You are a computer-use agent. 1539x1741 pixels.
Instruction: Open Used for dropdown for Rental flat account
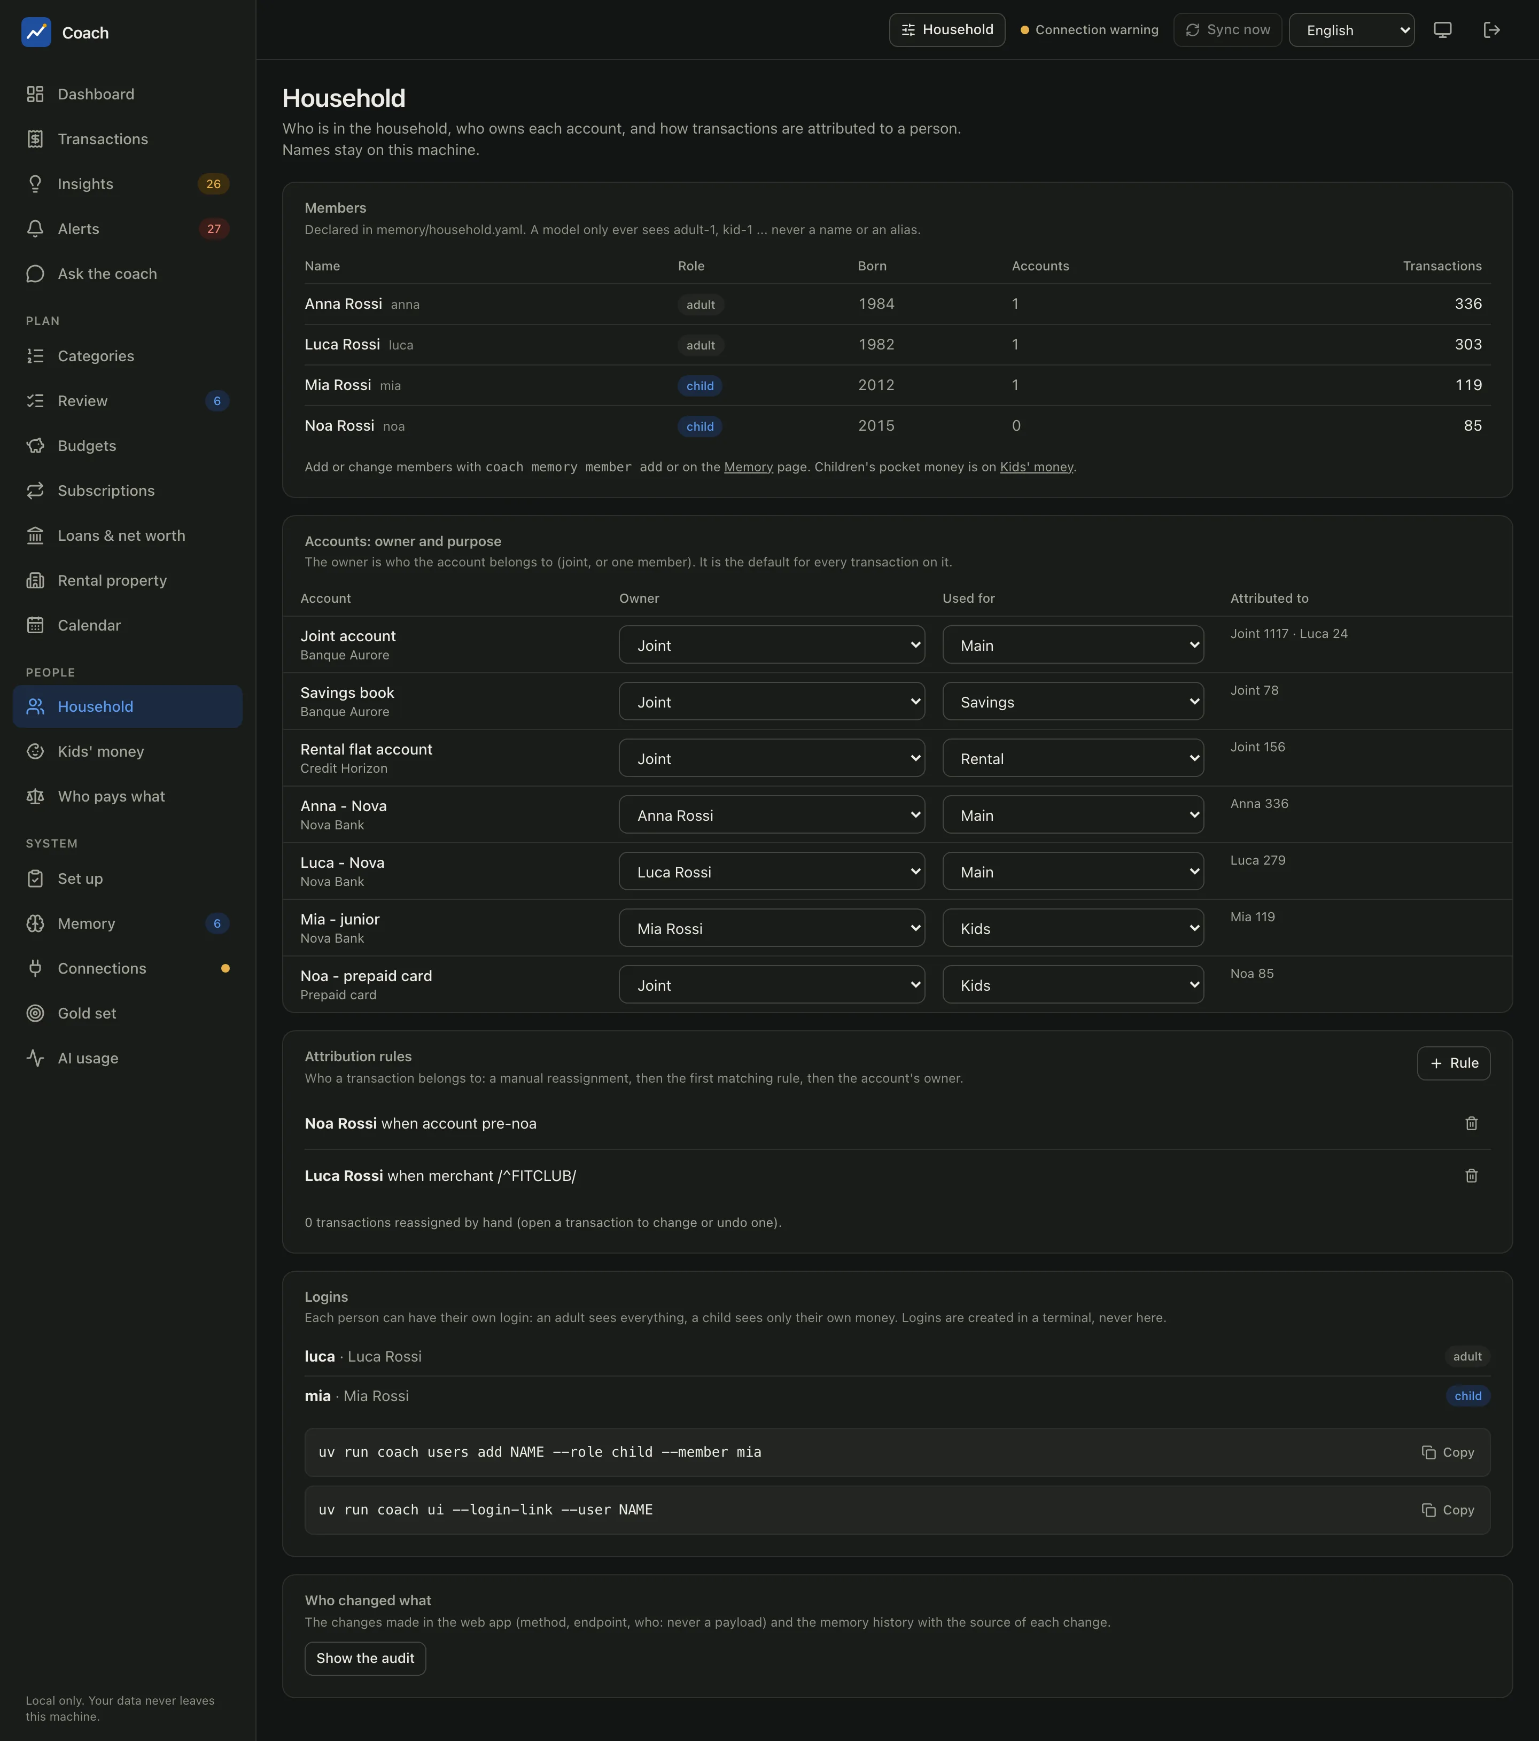pos(1073,758)
